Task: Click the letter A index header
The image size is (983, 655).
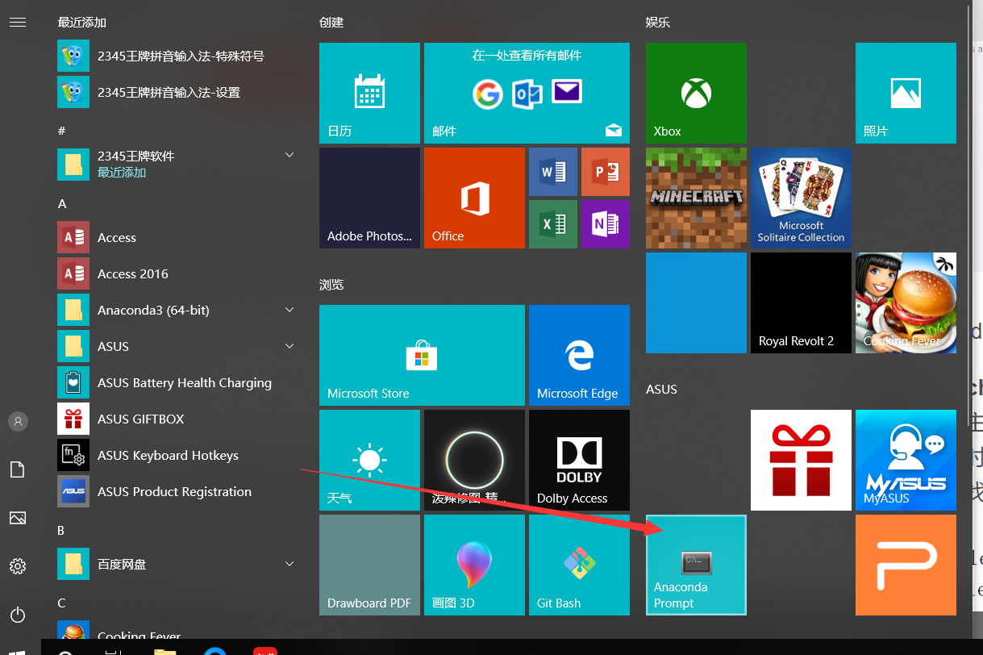Action: coord(62,204)
